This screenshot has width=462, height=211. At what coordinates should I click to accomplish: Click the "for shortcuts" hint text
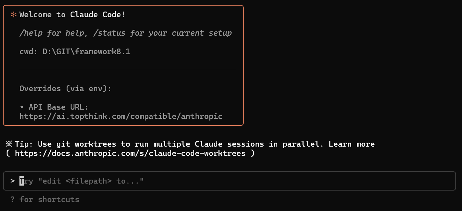(x=49, y=199)
